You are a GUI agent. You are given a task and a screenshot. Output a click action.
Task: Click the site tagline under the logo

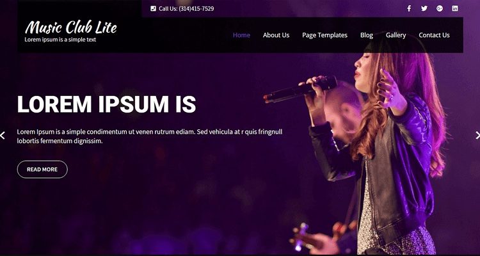[60, 40]
